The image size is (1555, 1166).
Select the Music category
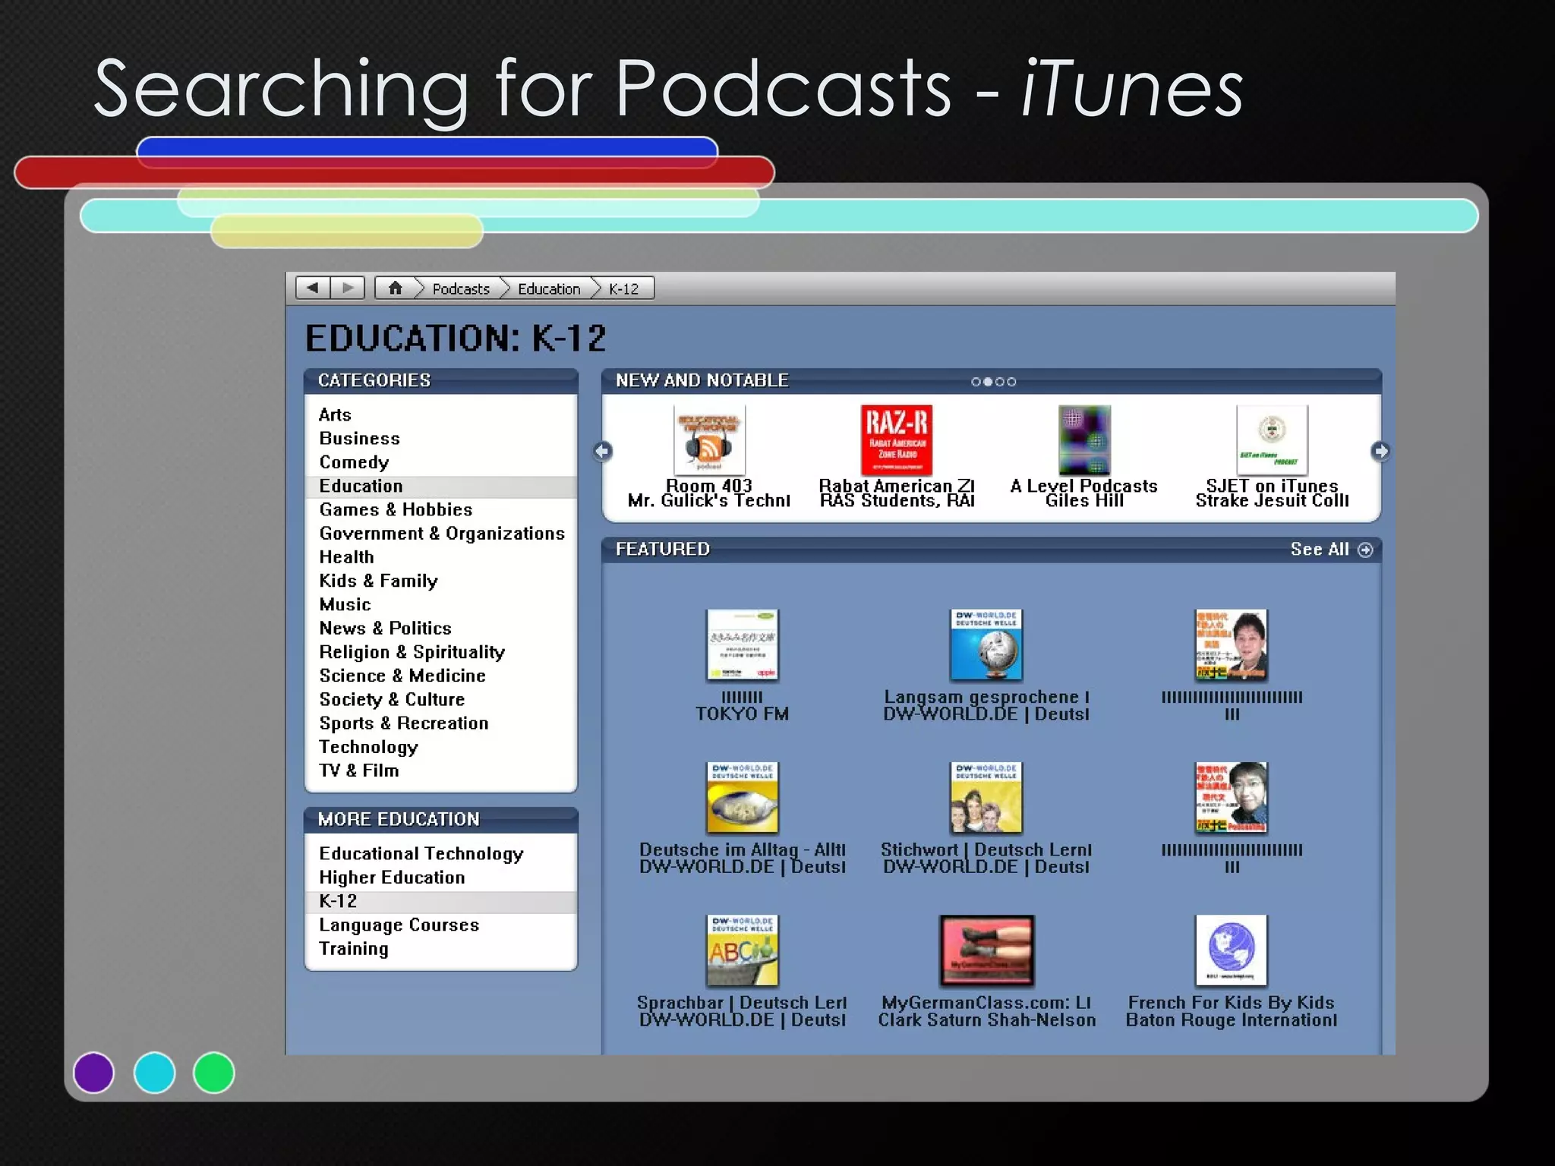tap(441, 604)
